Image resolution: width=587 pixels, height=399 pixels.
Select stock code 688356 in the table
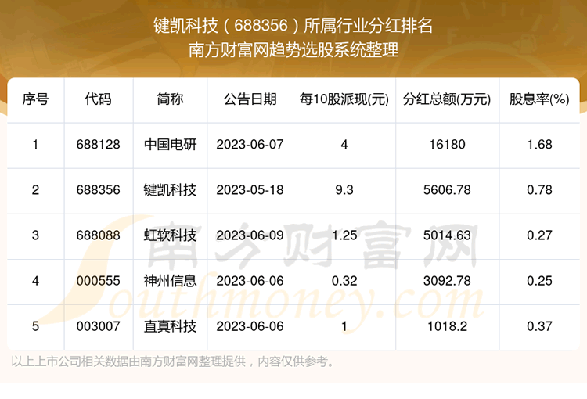pyautogui.click(x=98, y=190)
